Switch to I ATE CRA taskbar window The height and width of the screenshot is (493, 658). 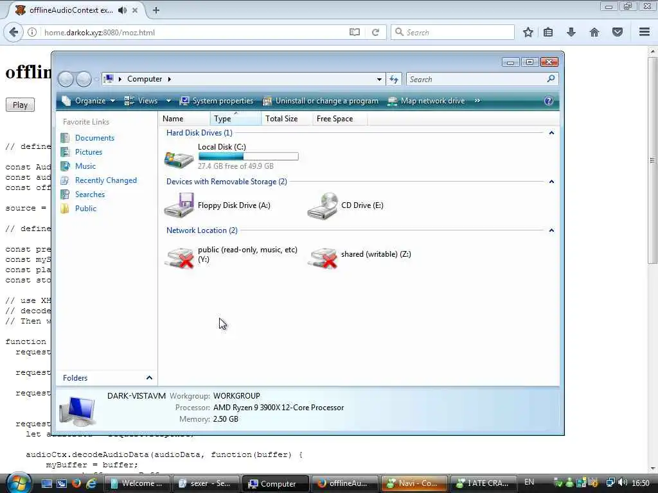pos(483,483)
